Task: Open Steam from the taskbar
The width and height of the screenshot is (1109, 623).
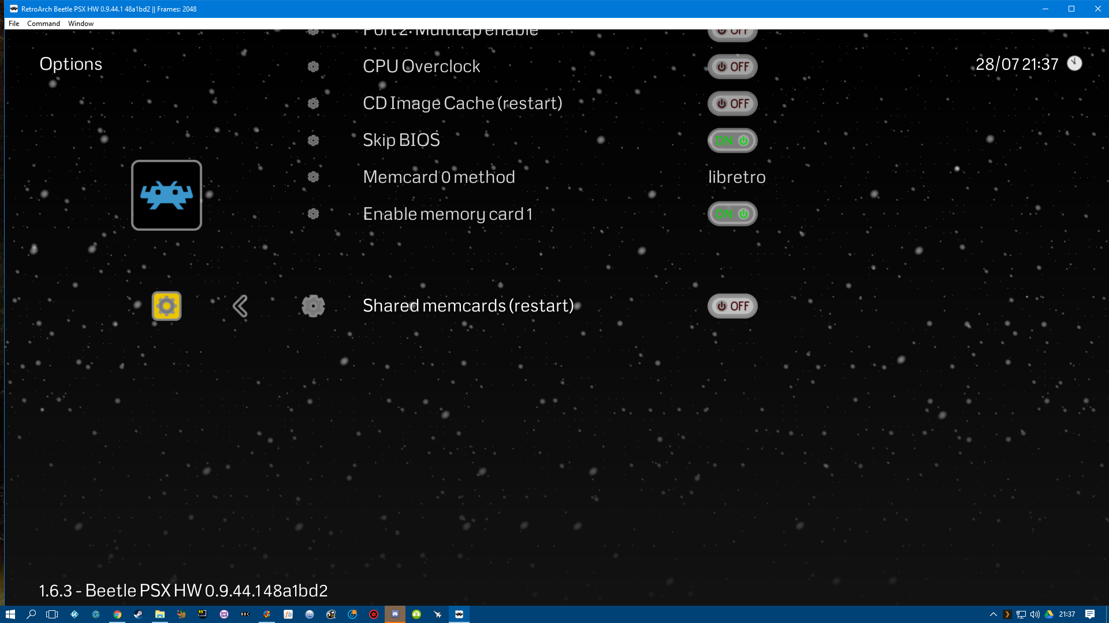Action: pyautogui.click(x=139, y=614)
